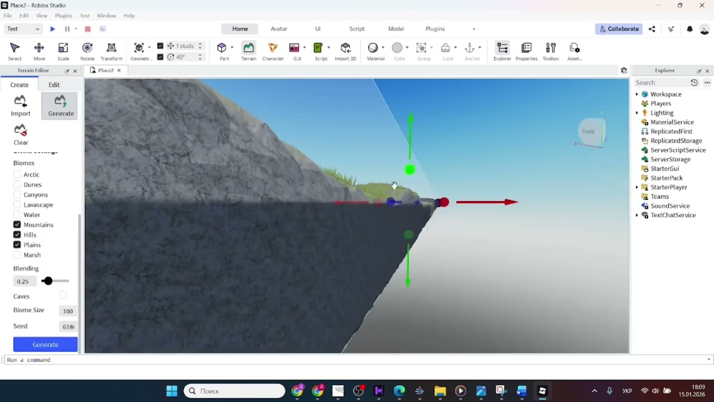The height and width of the screenshot is (402, 714).
Task: Open the Script dropdown arrow
Action: [x=329, y=47]
